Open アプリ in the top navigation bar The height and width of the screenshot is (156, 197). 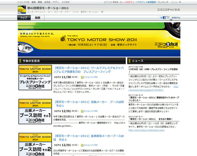tap(56, 2)
